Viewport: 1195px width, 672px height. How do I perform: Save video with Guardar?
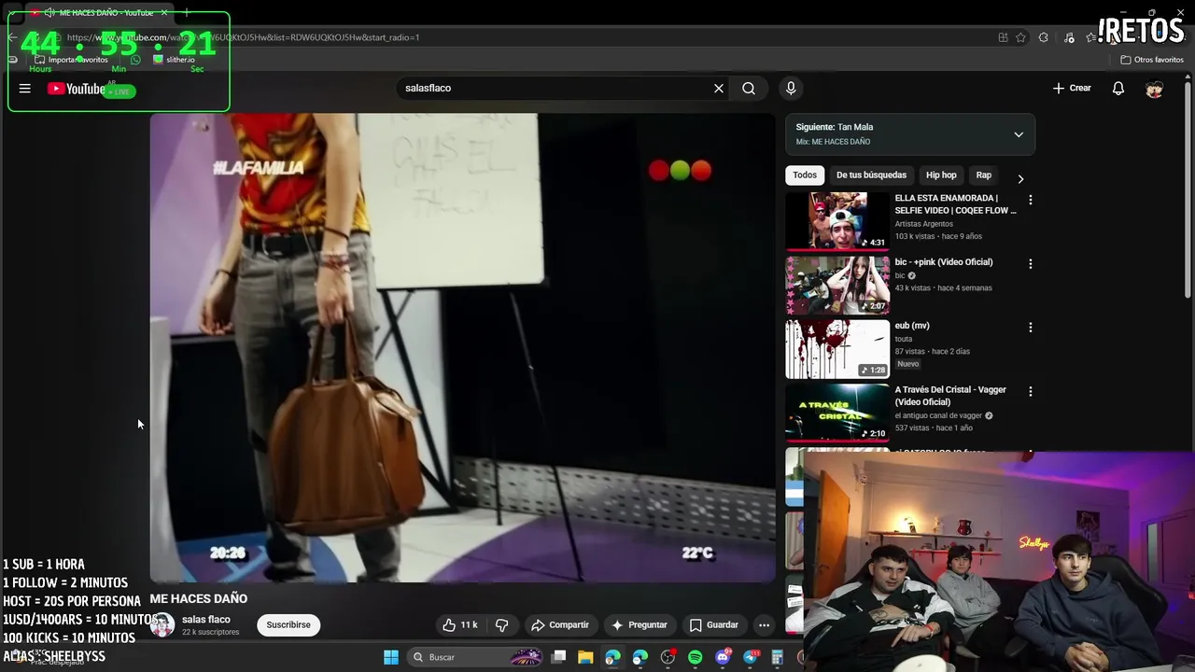pos(714,625)
